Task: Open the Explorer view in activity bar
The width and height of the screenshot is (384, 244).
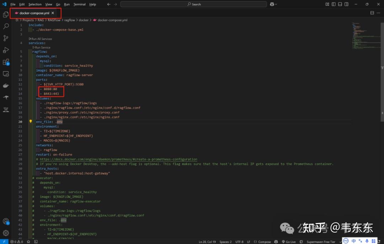Action: (x=6, y=15)
